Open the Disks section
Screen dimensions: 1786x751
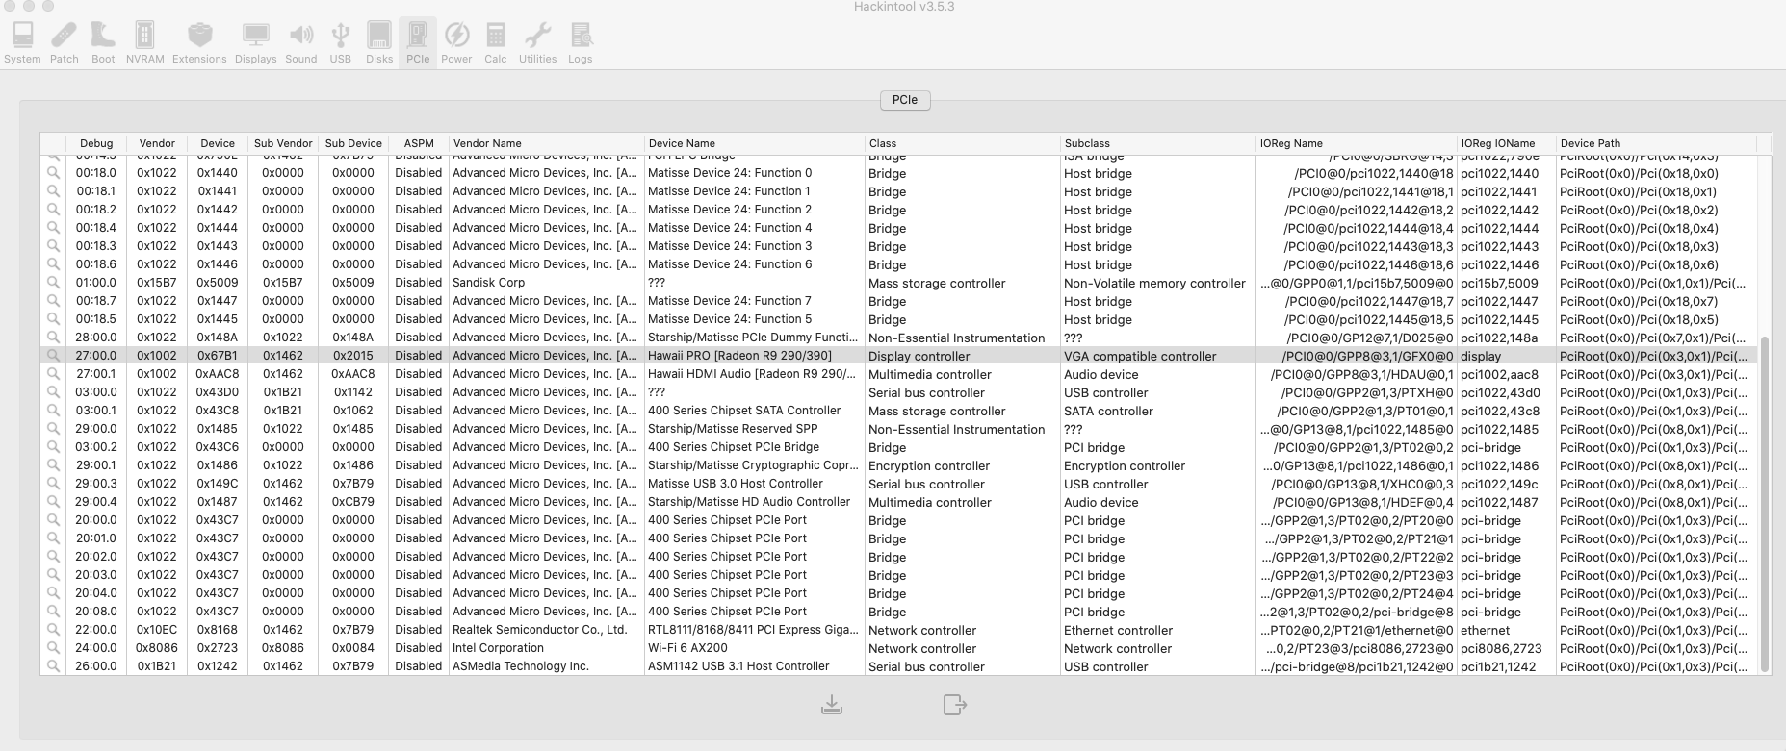click(x=379, y=43)
